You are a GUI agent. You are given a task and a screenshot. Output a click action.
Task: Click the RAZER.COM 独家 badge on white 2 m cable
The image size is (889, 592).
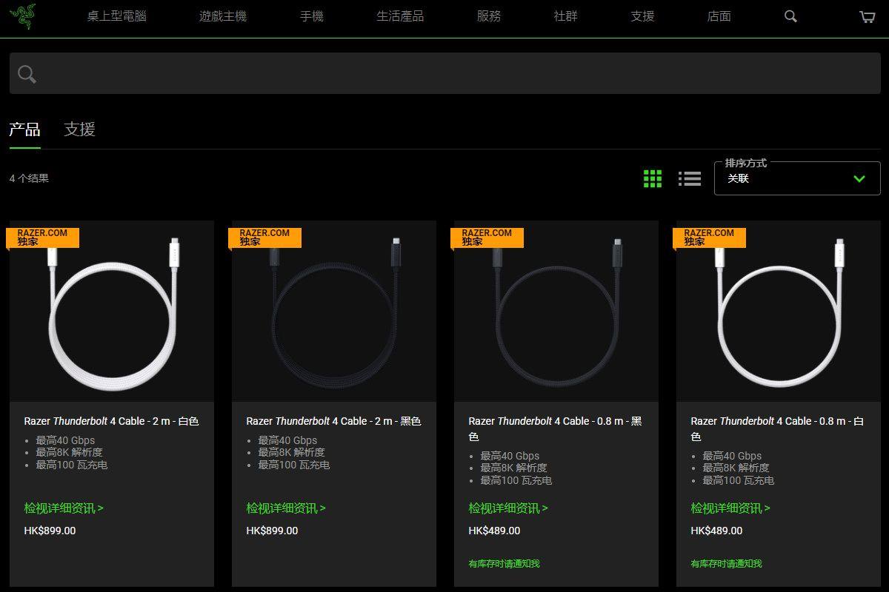(43, 238)
